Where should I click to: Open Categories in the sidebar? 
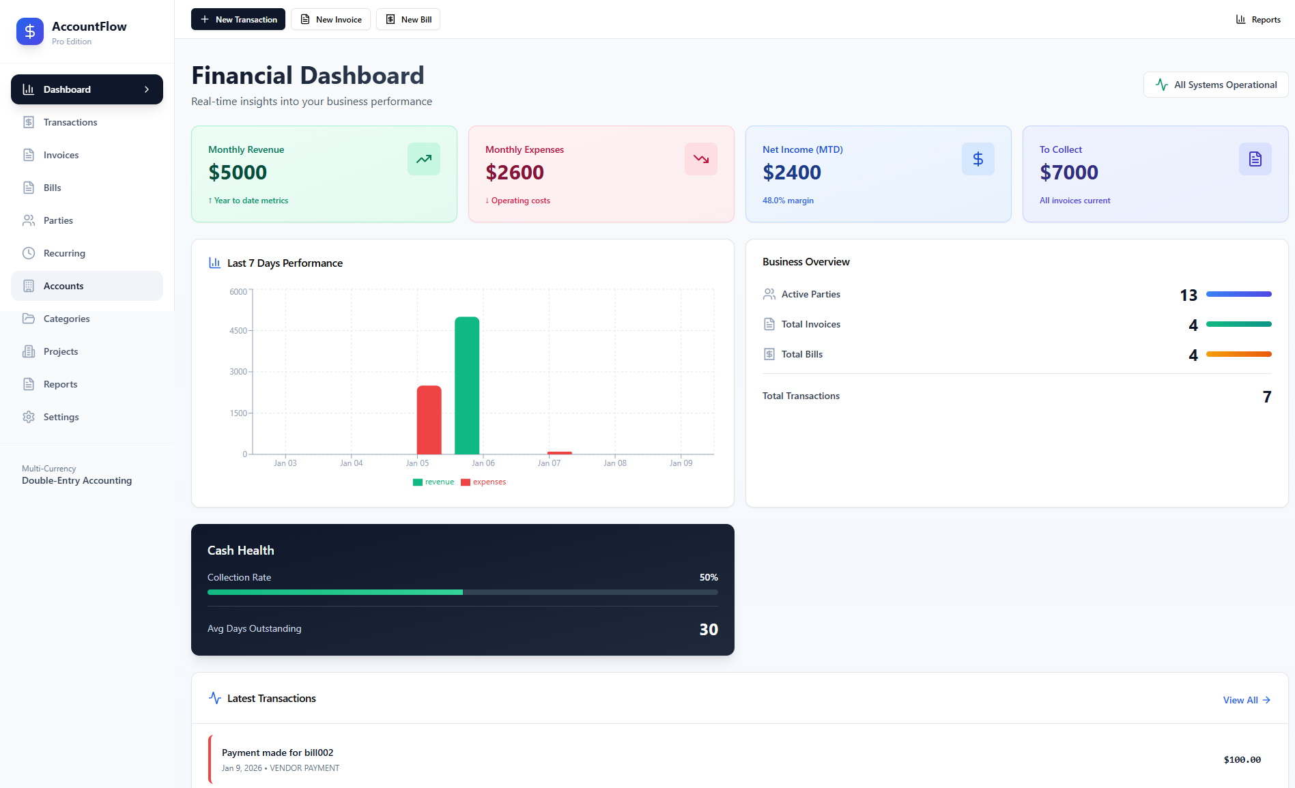(x=87, y=319)
